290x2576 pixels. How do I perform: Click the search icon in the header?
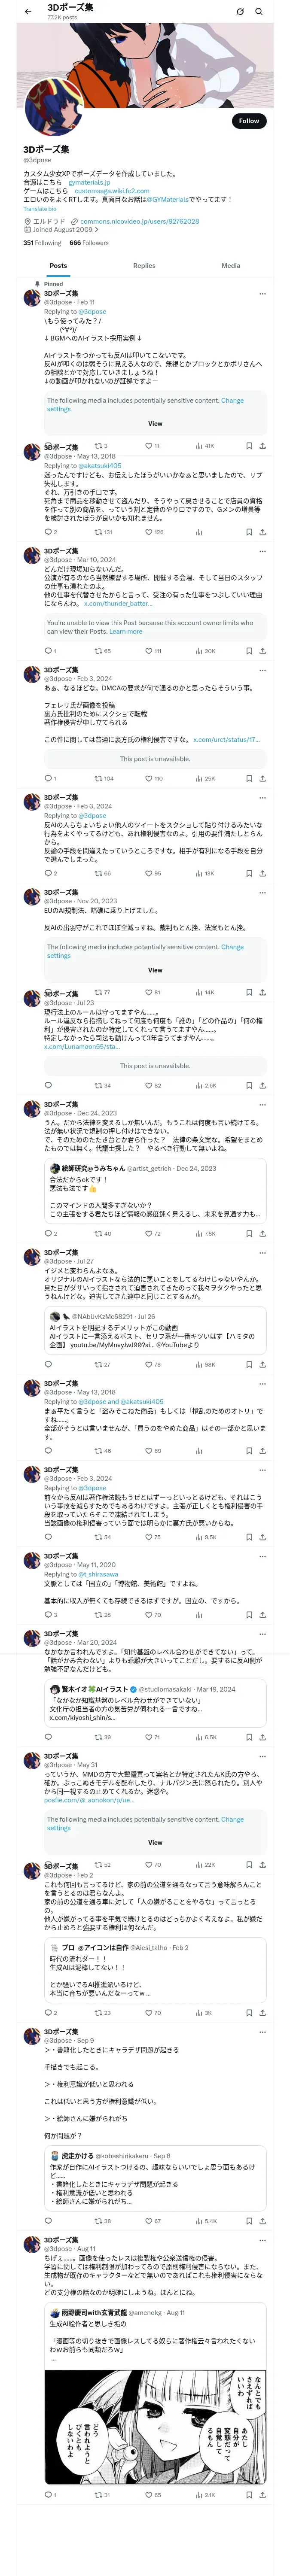point(259,11)
